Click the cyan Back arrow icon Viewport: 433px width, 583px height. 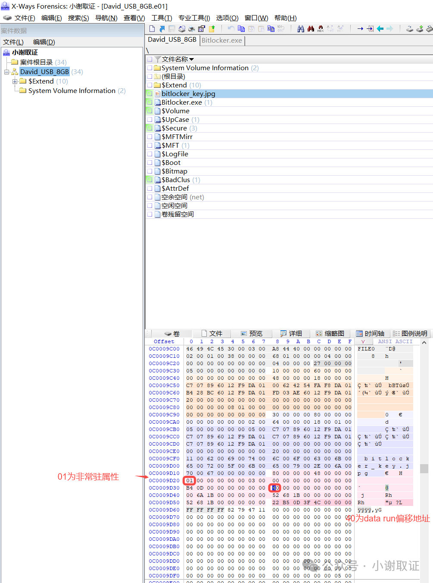click(x=380, y=29)
